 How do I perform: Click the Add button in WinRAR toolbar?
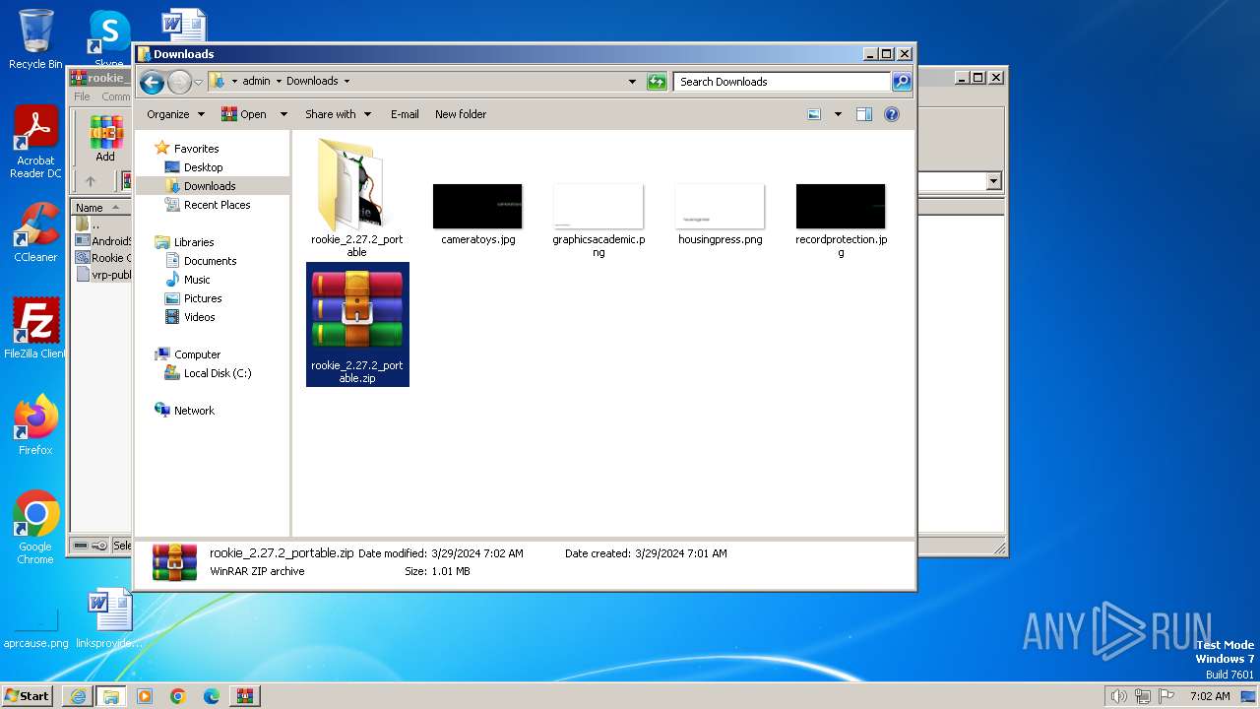(105, 139)
